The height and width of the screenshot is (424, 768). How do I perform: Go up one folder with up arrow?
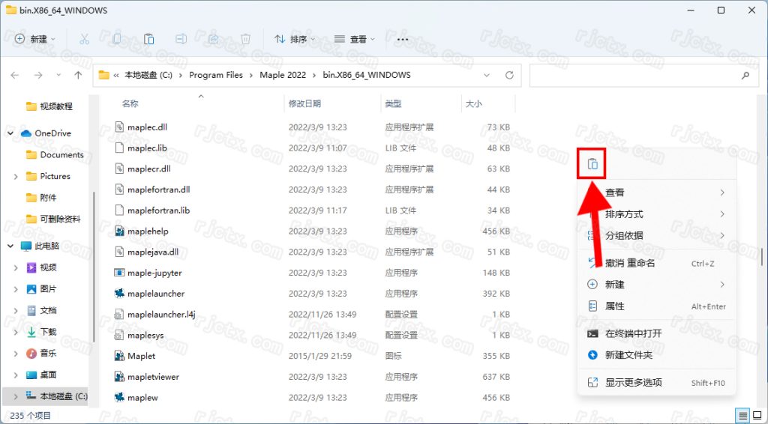click(x=78, y=76)
